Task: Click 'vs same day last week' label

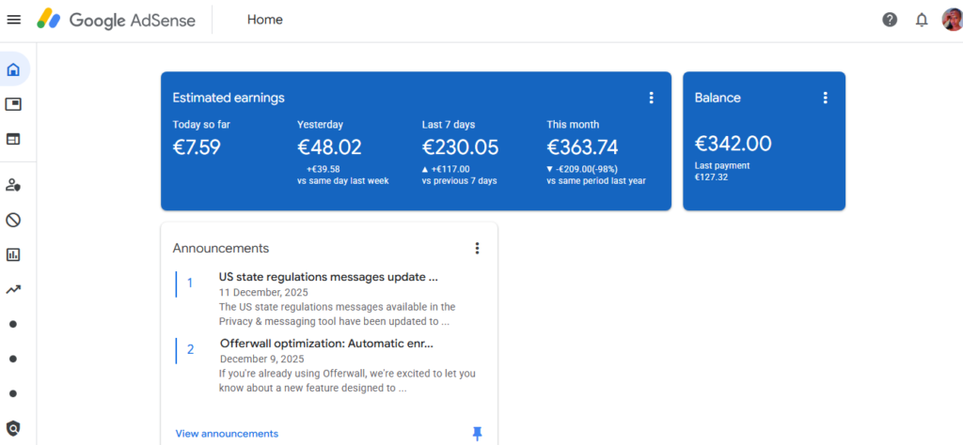Action: [342, 181]
